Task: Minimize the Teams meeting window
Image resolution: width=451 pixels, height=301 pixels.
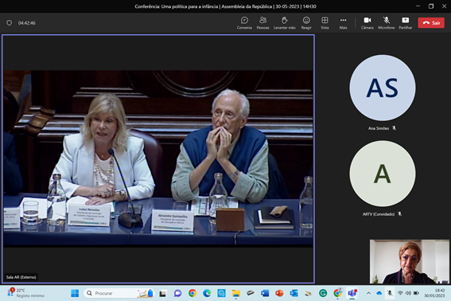Action: [418, 6]
